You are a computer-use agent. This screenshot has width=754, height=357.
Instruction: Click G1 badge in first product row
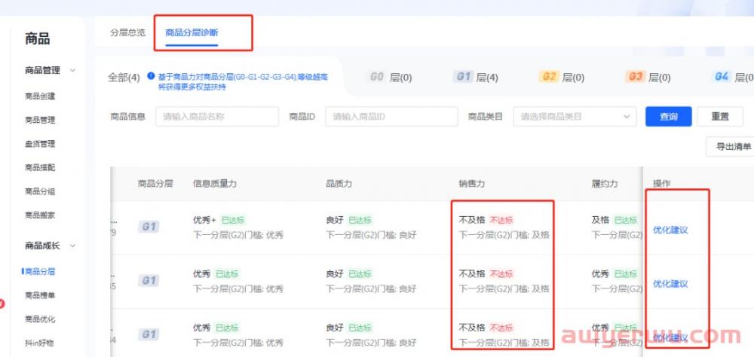149,227
